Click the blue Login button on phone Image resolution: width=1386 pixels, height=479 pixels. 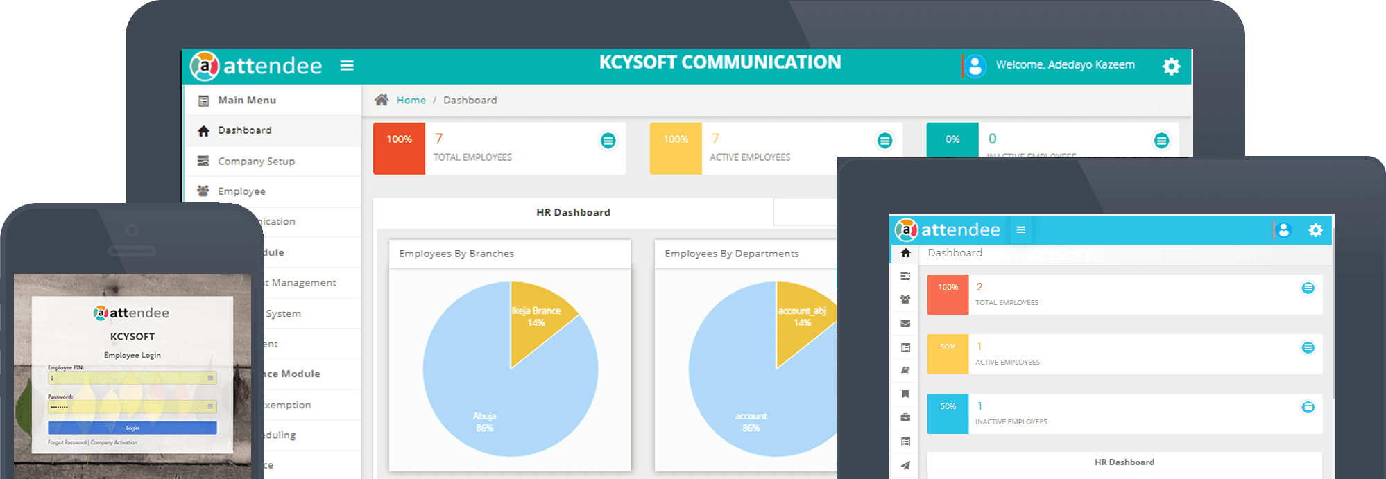coord(132,428)
